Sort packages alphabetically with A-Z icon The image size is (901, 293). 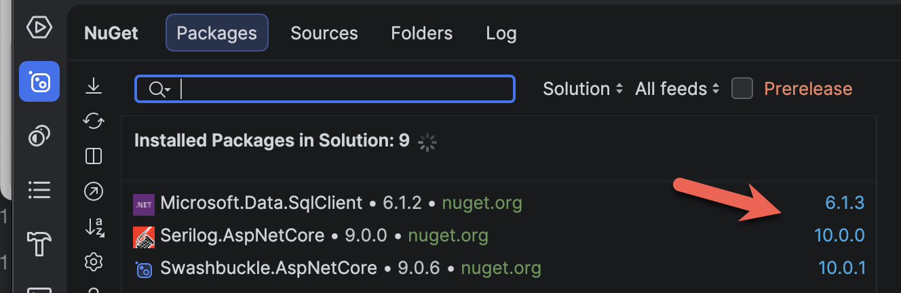pyautogui.click(x=94, y=227)
